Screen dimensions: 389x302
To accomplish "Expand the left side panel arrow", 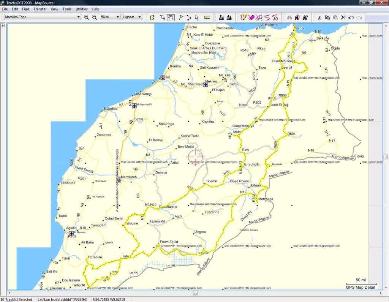I will (3, 25).
